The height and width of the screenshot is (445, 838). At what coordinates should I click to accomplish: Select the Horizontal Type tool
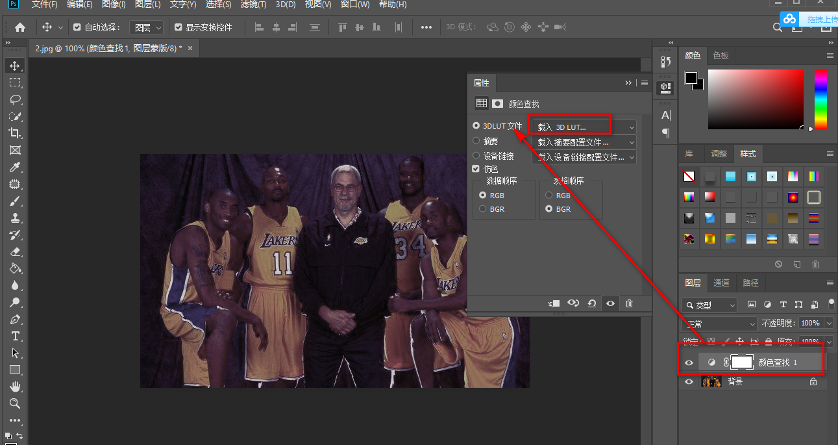(x=15, y=336)
